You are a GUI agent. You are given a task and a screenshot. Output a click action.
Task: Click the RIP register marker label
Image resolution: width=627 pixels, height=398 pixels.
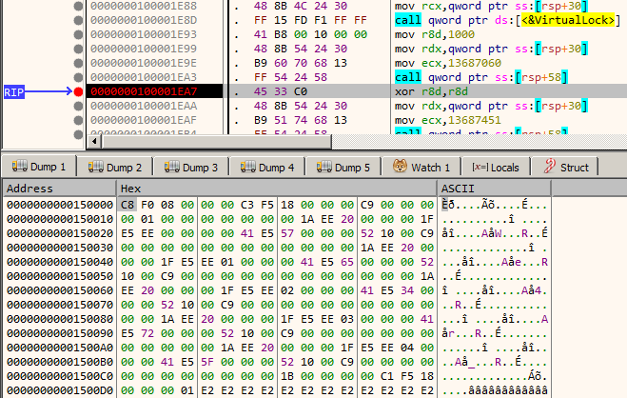click(x=14, y=92)
